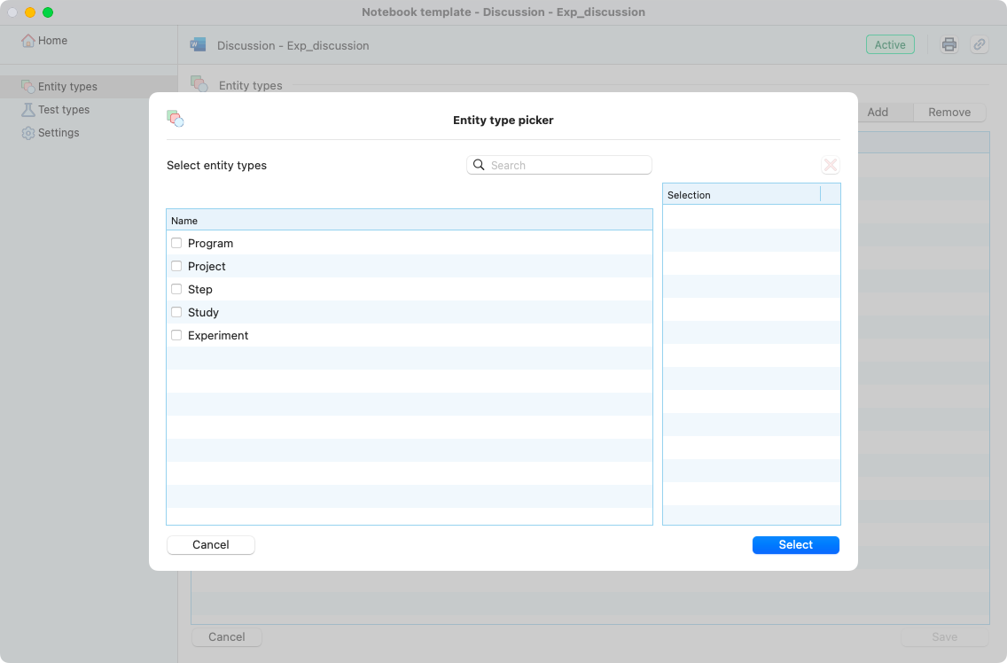Click the print icon in header
The width and height of the screenshot is (1007, 663).
[x=949, y=45]
